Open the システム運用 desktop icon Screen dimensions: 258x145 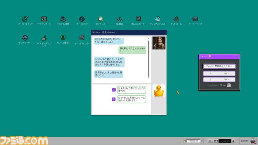(63, 21)
